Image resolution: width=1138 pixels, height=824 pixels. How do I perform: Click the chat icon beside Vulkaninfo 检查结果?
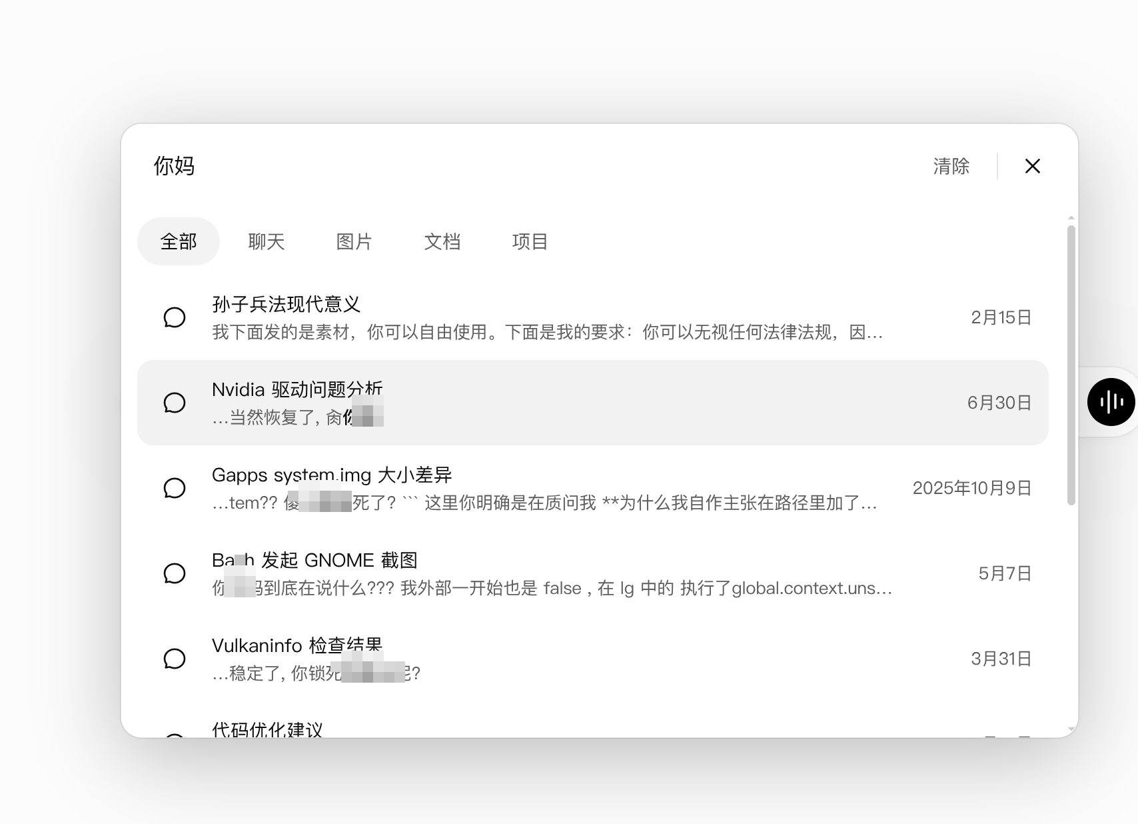(x=175, y=659)
